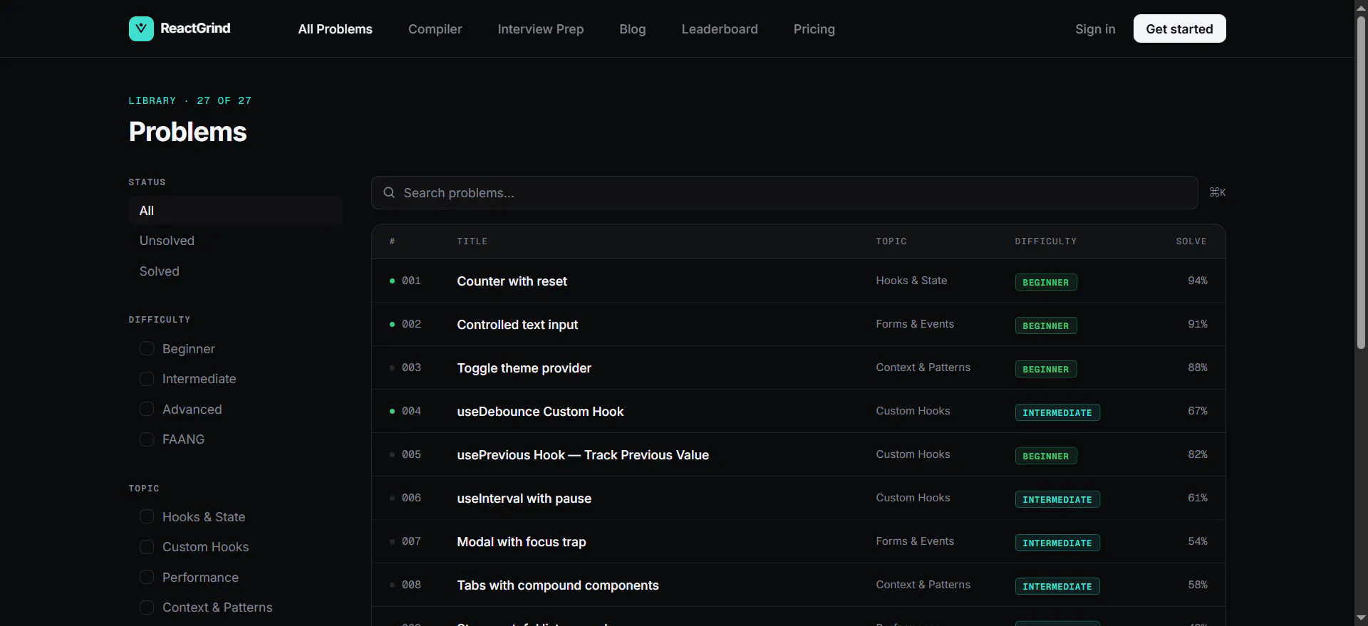Open Modal with focus trap problem
The height and width of the screenshot is (626, 1368).
(x=521, y=542)
